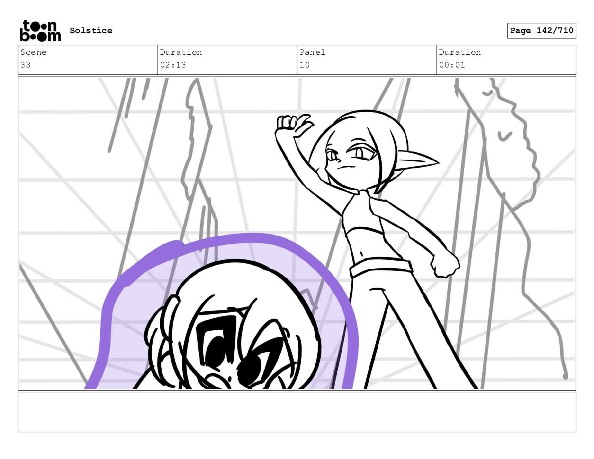Click the empty notes box below the panel
Screen dimensions: 594x459
[297, 412]
